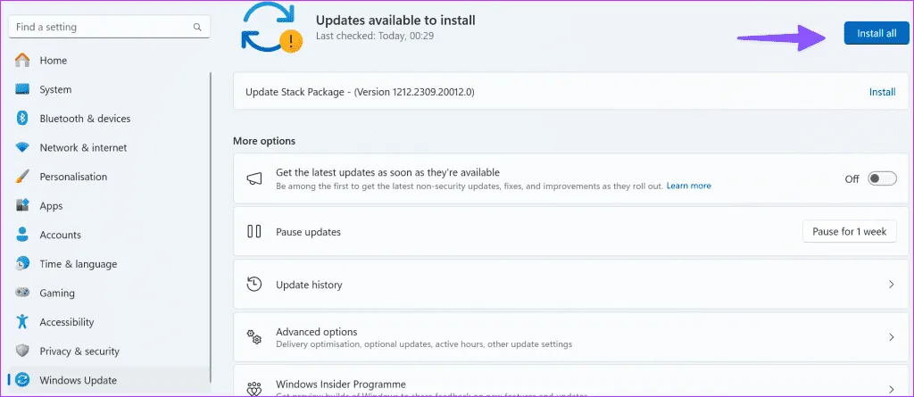Click the Home icon in sidebar
The width and height of the screenshot is (914, 397).
coord(22,61)
